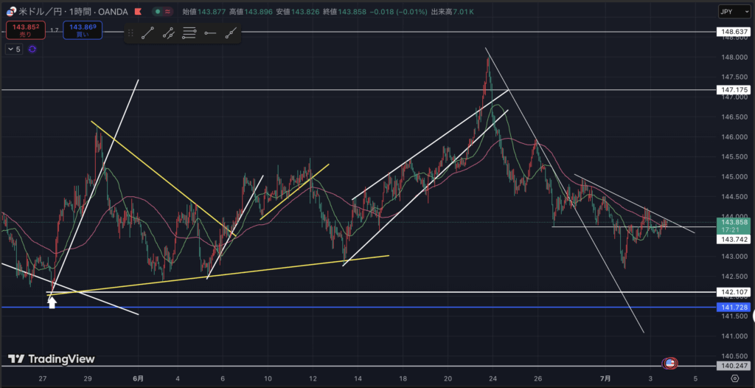The width and height of the screenshot is (755, 388).
Task: Click the US flag economic event icon
Action: pos(669,364)
